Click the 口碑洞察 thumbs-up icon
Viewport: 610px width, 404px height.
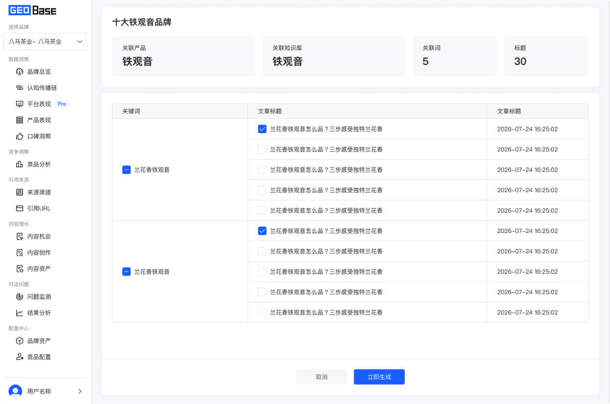pyautogui.click(x=20, y=137)
